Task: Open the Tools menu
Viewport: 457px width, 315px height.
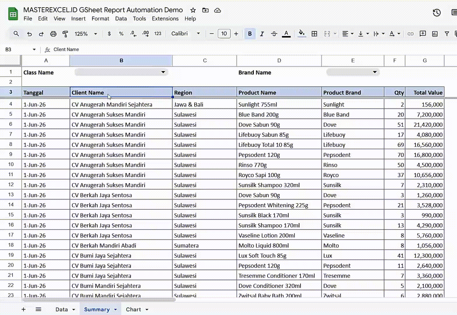Action: coord(139,19)
